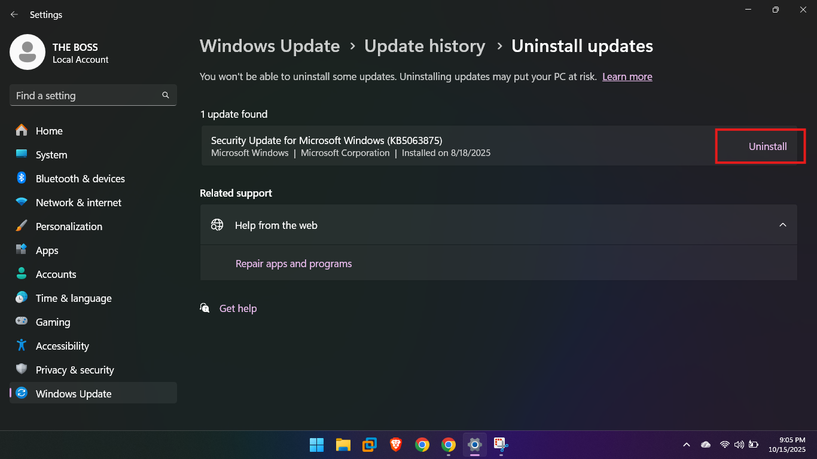Select Network & internet in sidebar

click(x=78, y=203)
